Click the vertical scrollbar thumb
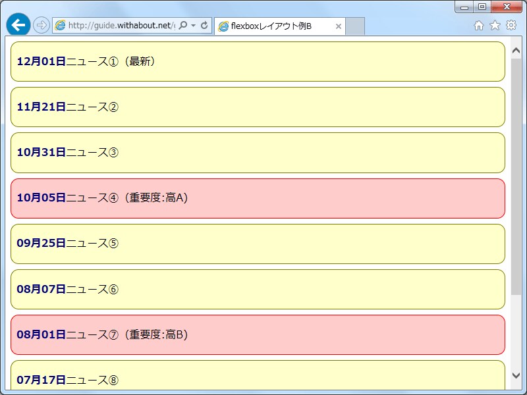Viewport: 527px width, 395px height. pyautogui.click(x=516, y=176)
